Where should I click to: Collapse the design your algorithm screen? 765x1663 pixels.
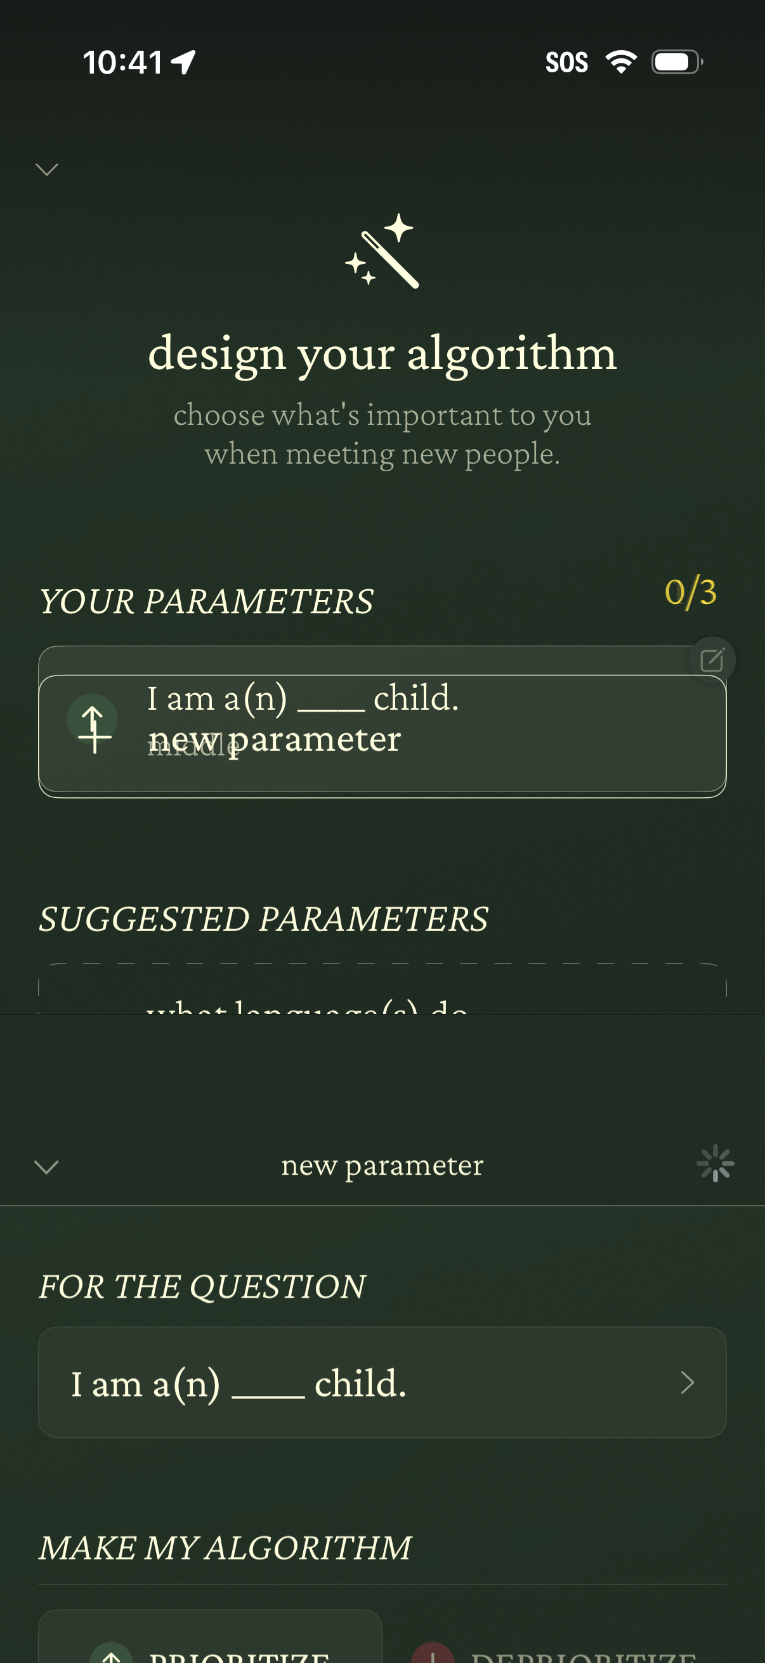point(46,169)
